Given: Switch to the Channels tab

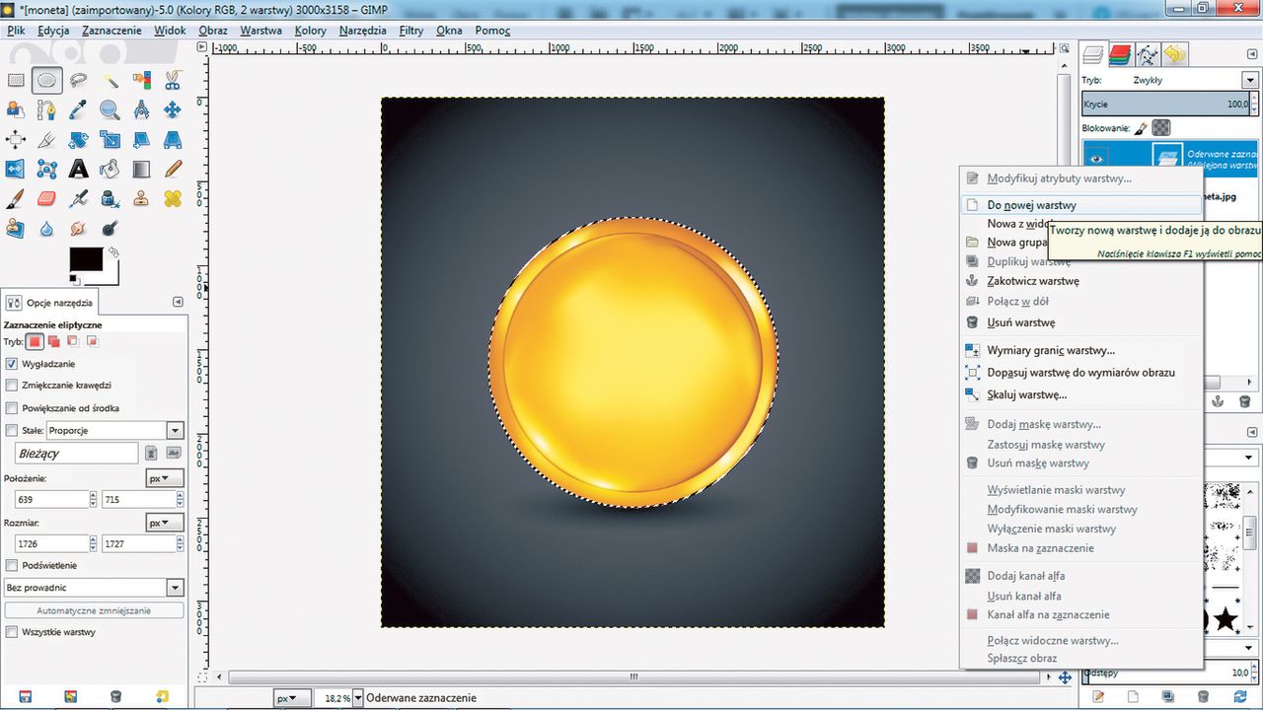Looking at the screenshot, I should click(x=1120, y=54).
